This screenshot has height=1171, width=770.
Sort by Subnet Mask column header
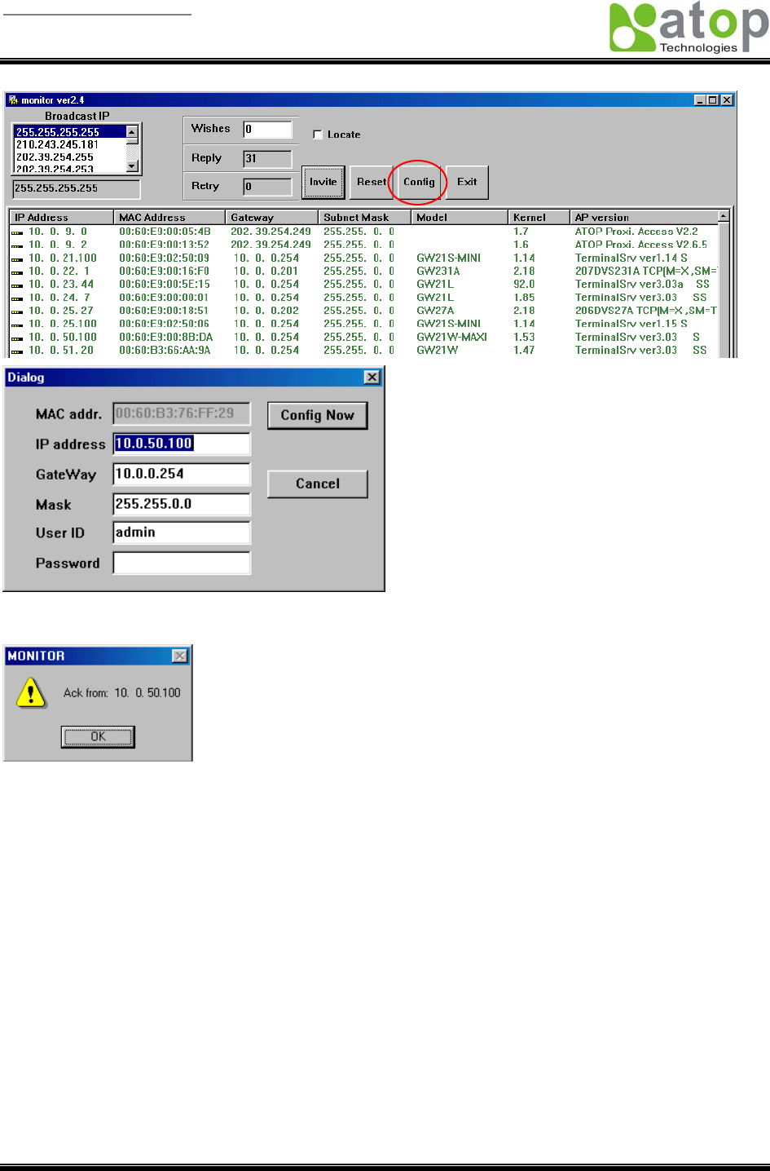[x=364, y=217]
